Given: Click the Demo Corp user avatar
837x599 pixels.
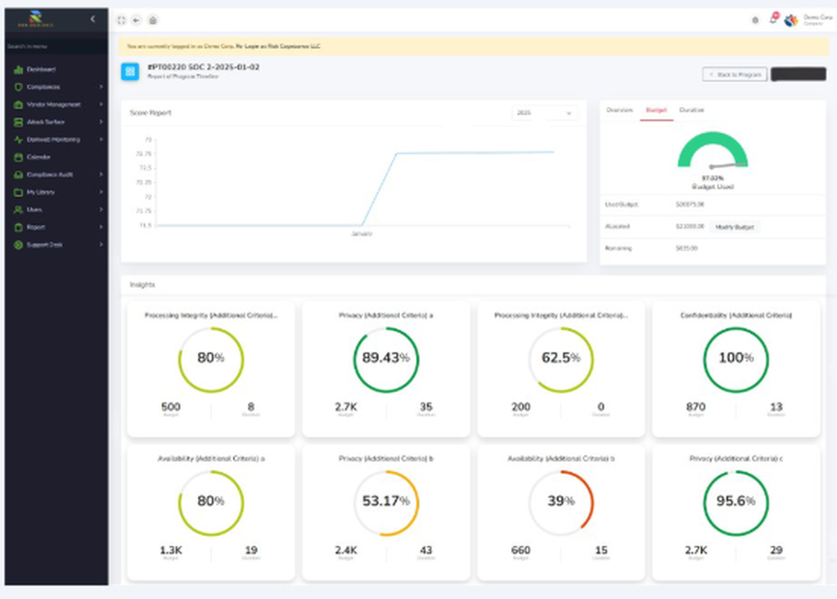Looking at the screenshot, I should click(x=791, y=20).
